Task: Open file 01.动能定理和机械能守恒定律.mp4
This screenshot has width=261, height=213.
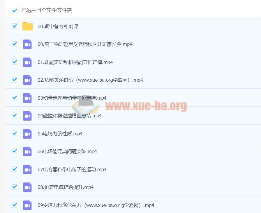Action: [75, 62]
